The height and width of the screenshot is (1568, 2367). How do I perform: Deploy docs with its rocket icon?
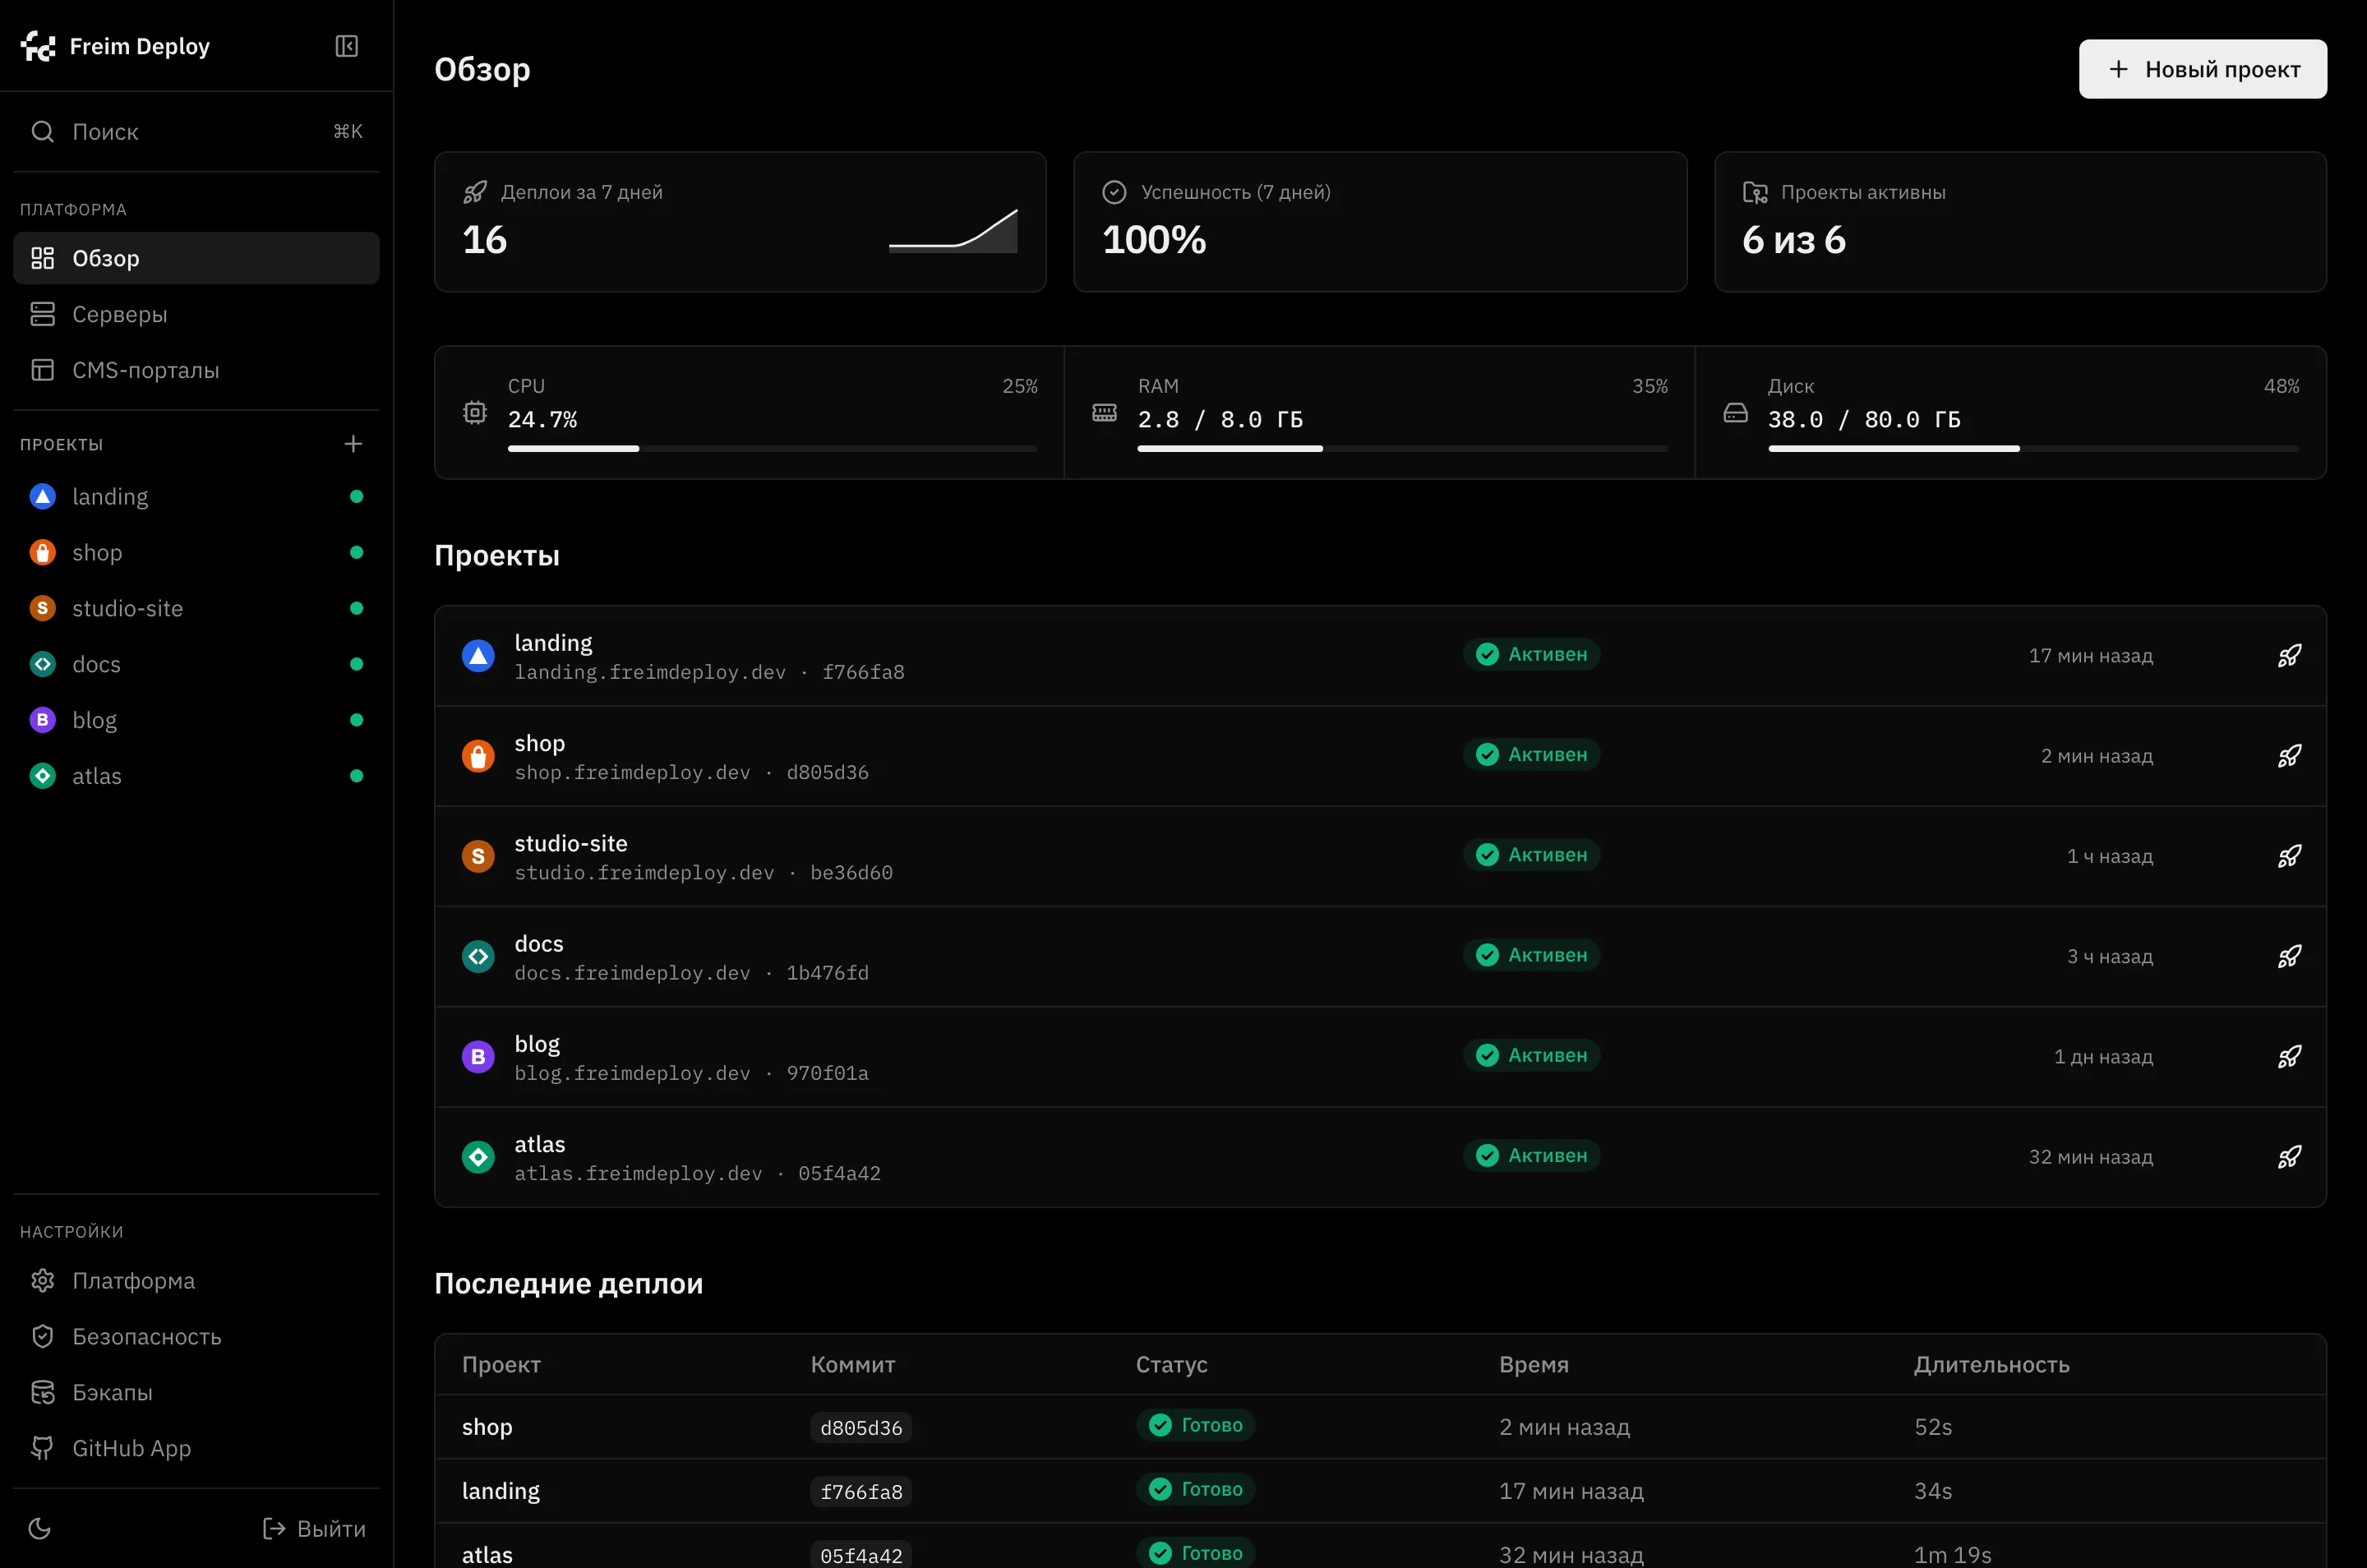point(2289,956)
